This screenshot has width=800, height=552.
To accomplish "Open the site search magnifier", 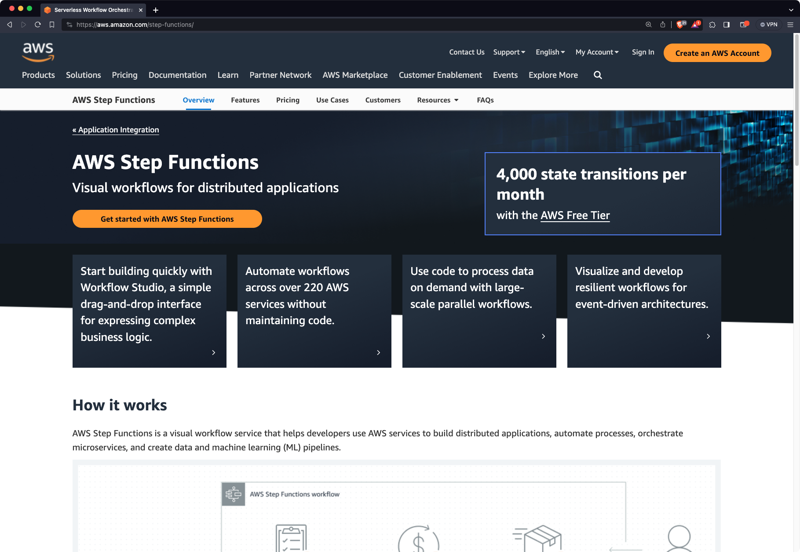I will (598, 75).
